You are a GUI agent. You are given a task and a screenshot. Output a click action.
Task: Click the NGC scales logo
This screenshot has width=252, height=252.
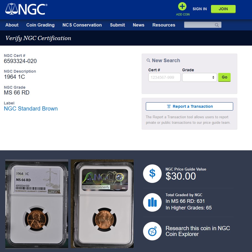click(x=26, y=9)
